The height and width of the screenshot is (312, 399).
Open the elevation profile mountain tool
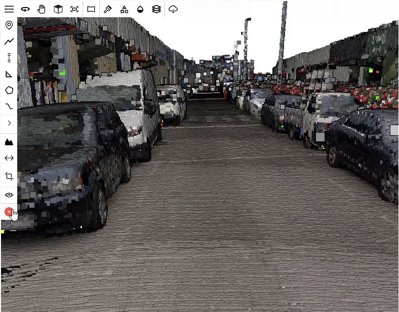[9, 142]
